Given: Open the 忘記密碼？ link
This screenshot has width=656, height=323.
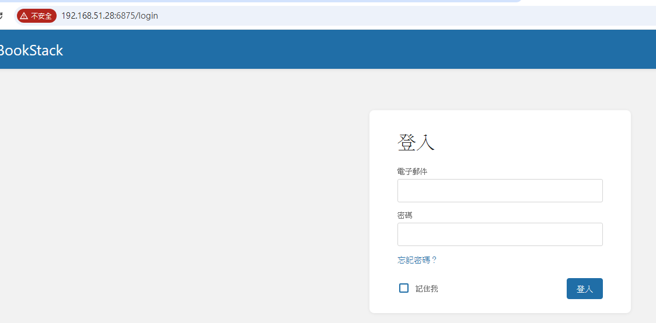Looking at the screenshot, I should (x=417, y=260).
